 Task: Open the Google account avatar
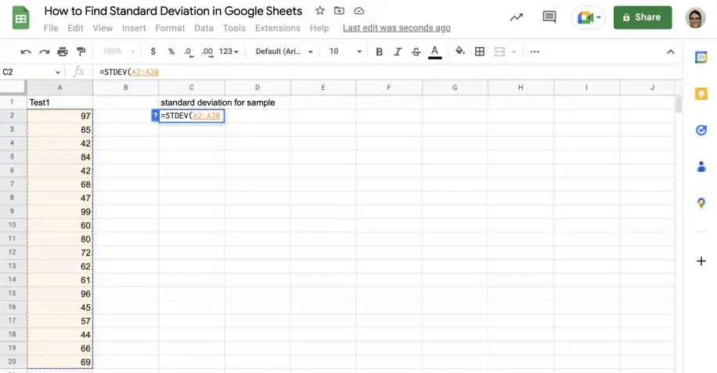pos(695,18)
